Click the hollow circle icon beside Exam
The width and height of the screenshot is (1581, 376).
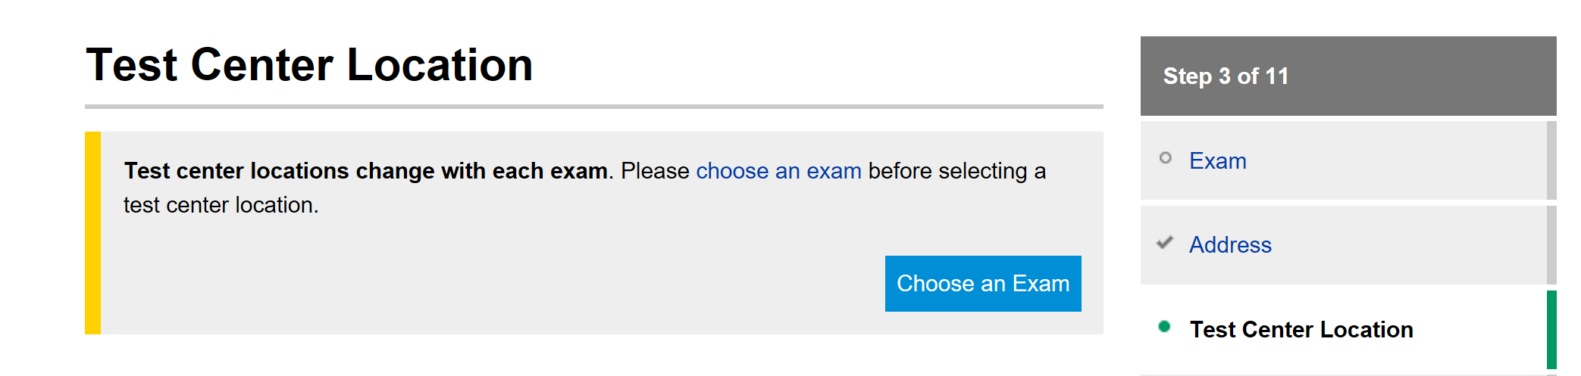click(1165, 158)
